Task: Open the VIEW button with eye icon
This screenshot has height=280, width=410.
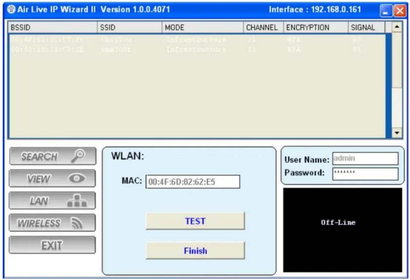Action: [52, 179]
